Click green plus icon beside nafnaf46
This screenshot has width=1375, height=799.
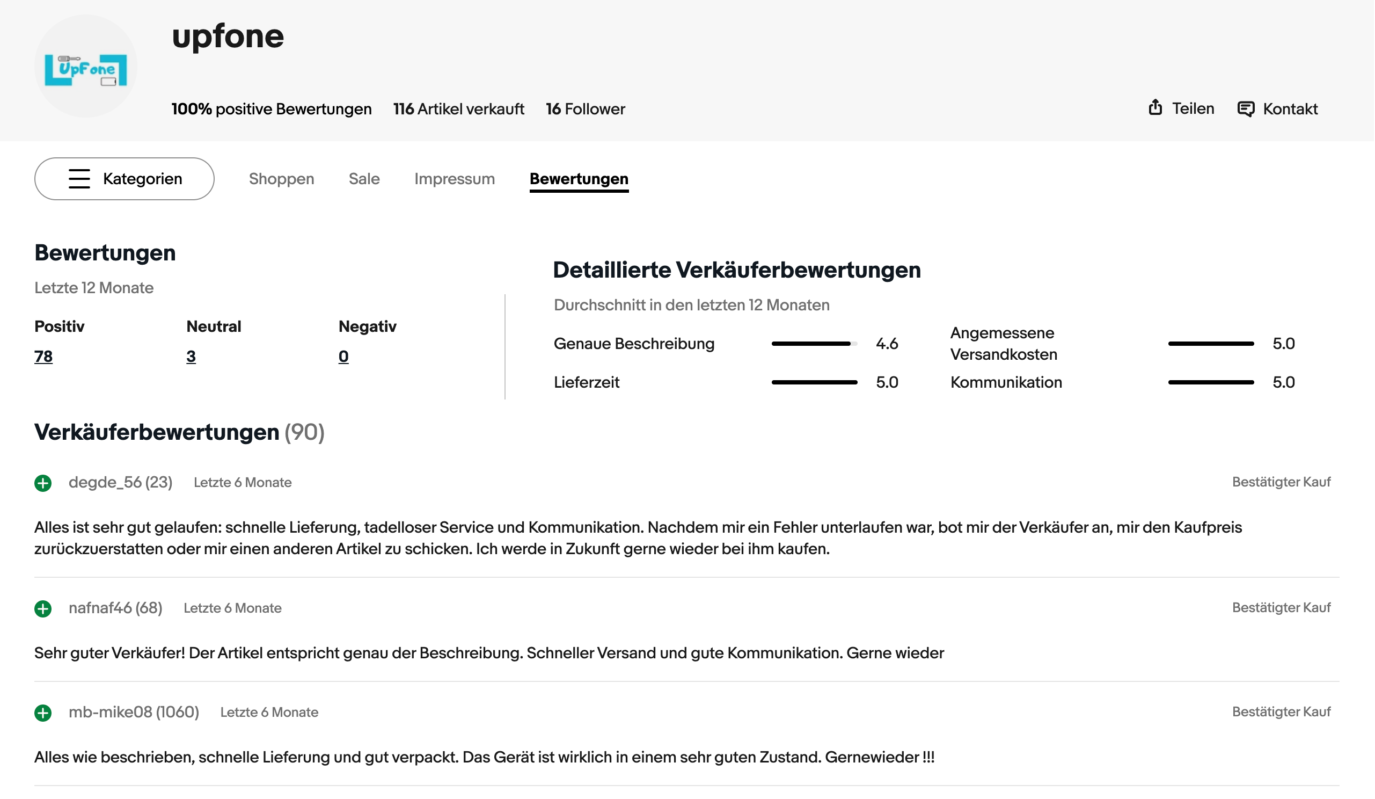[43, 609]
